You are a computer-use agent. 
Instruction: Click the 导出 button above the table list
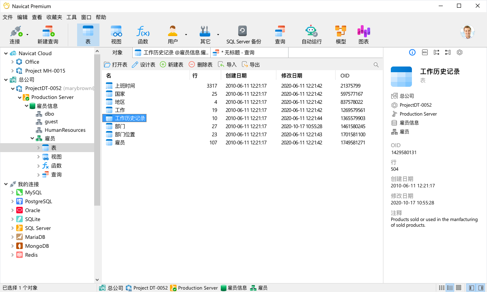250,64
